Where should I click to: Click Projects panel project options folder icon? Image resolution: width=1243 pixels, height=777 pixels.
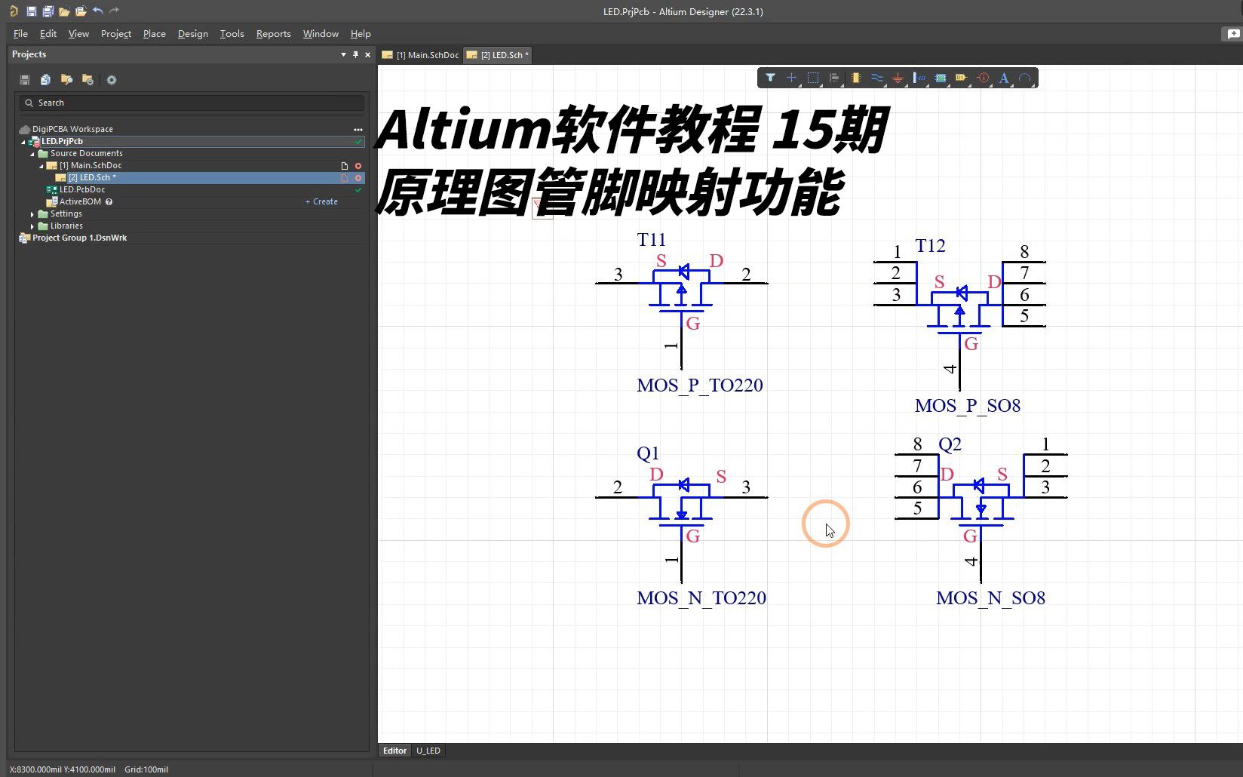[87, 80]
